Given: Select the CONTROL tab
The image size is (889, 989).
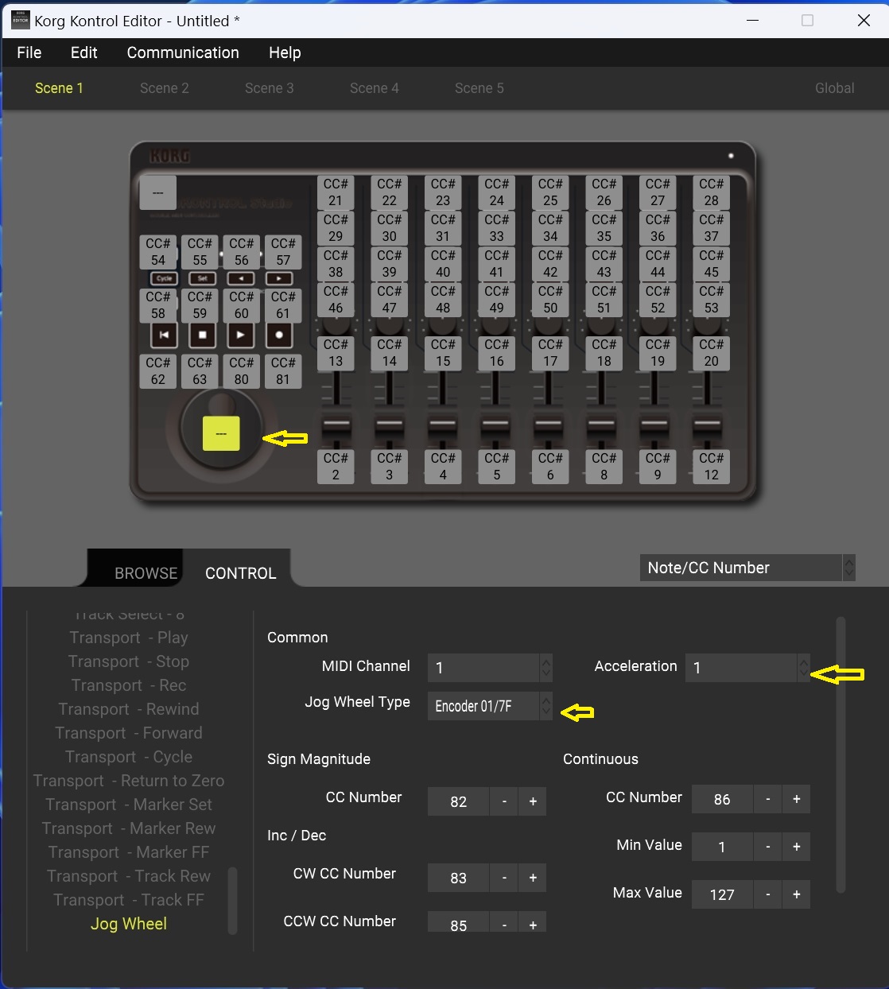Looking at the screenshot, I should pos(241,573).
